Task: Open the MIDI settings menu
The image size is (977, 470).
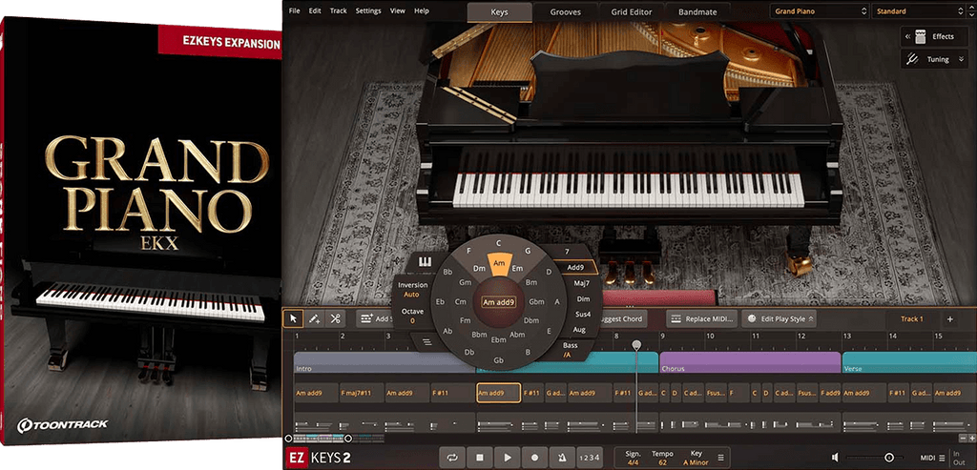Action: coord(933,459)
